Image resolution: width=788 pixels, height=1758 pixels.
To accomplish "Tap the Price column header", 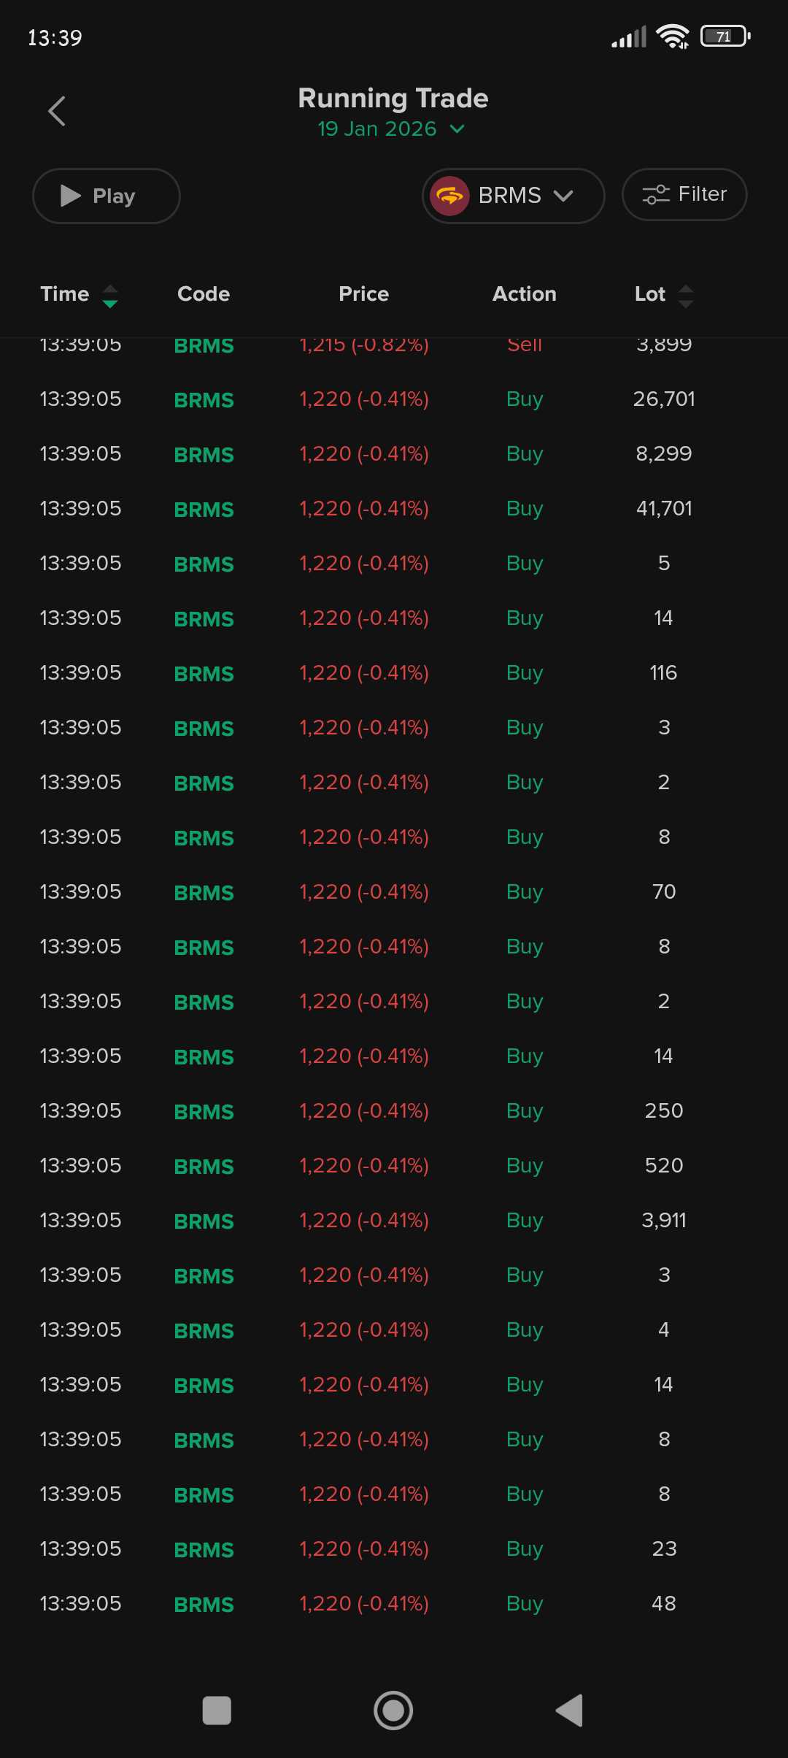I will click(363, 294).
